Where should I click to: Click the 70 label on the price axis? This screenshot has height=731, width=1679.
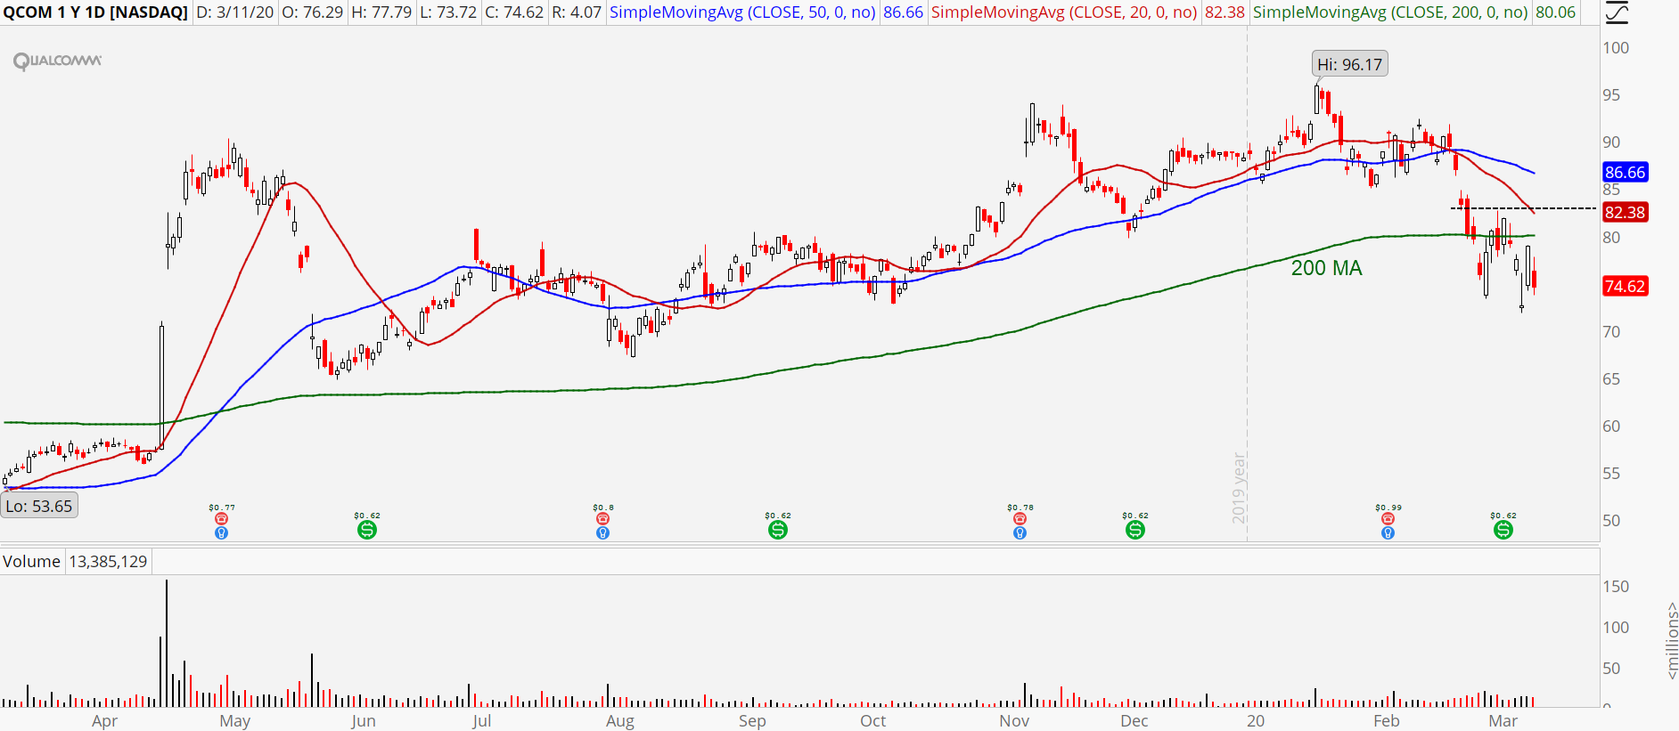tap(1611, 332)
